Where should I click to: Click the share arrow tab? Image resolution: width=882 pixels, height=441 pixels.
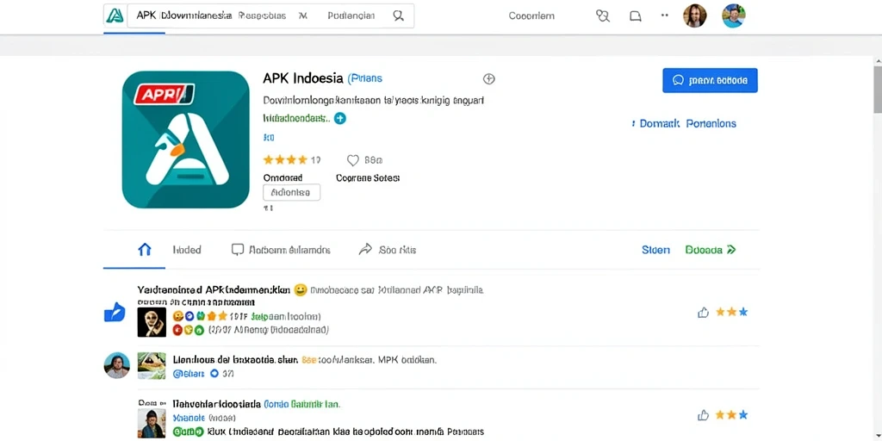(387, 250)
